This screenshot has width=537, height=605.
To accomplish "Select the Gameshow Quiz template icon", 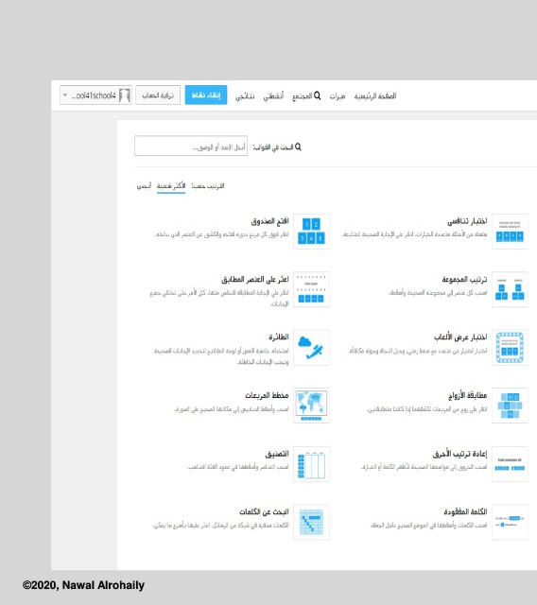I will (x=510, y=348).
